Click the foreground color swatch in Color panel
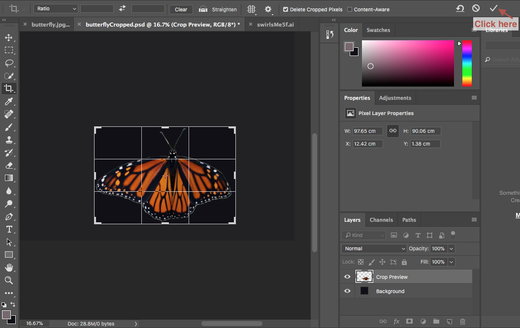The width and height of the screenshot is (520, 328). (349, 47)
